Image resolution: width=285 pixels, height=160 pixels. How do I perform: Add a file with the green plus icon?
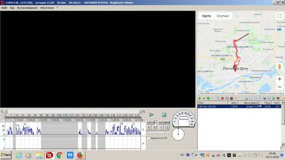pos(199,98)
